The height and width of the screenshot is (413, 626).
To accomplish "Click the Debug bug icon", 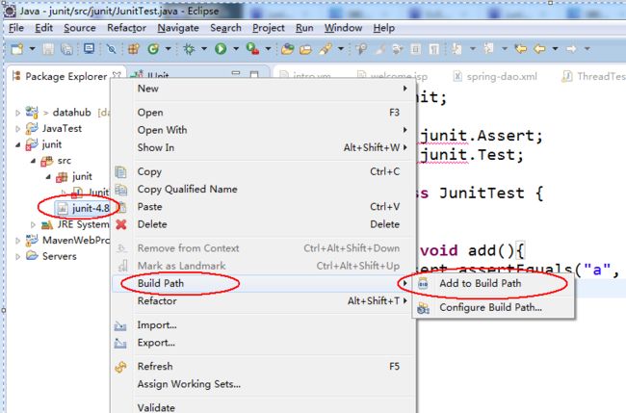I will 189,49.
